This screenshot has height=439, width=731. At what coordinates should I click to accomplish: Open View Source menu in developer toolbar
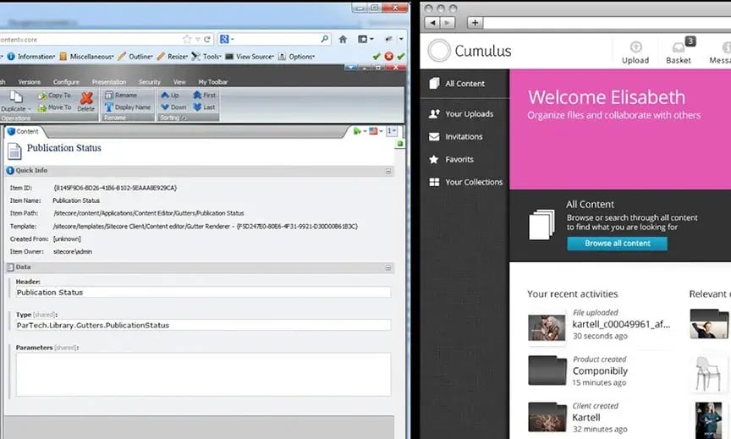[250, 57]
